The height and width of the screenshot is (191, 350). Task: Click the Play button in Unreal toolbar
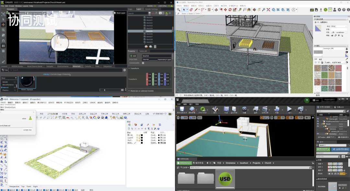pos(289,109)
